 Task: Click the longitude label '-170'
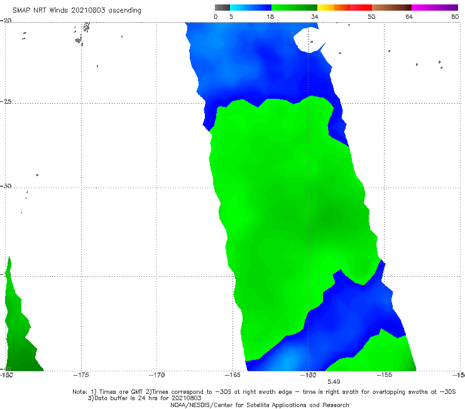(x=157, y=375)
